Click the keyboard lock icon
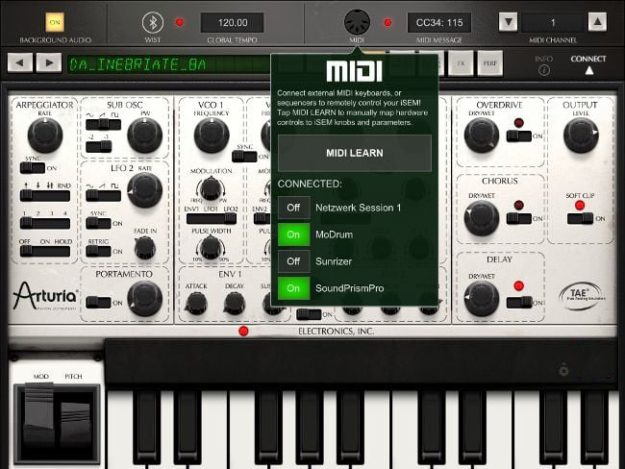The width and height of the screenshot is (625, 469). pos(563,370)
